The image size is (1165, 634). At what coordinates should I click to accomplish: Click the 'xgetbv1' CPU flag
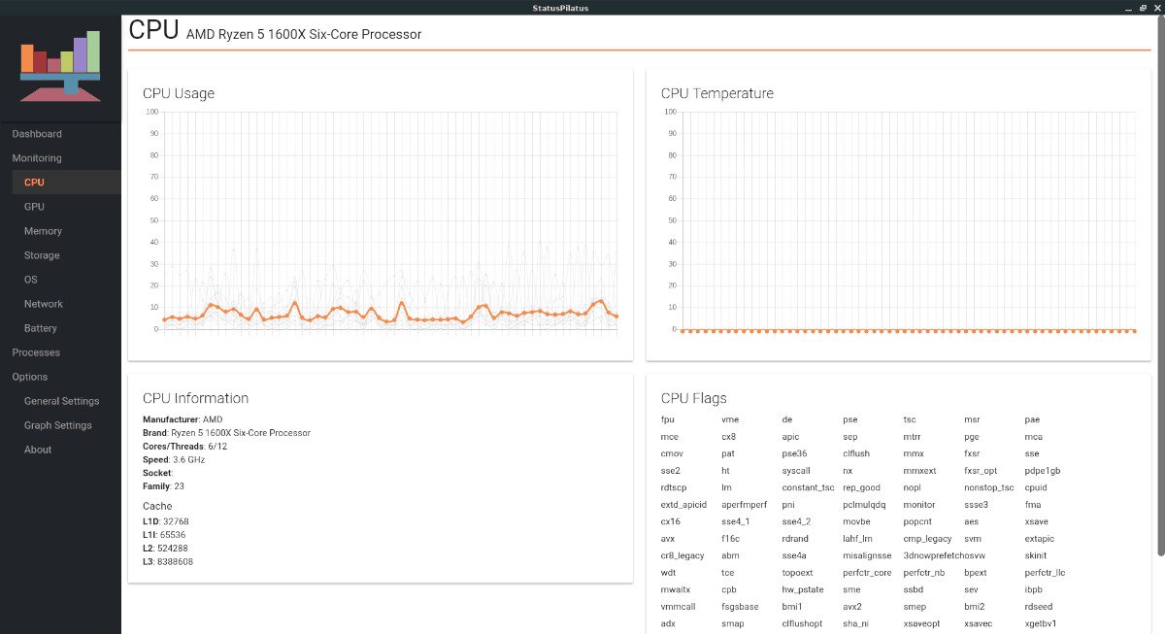tap(1041, 623)
